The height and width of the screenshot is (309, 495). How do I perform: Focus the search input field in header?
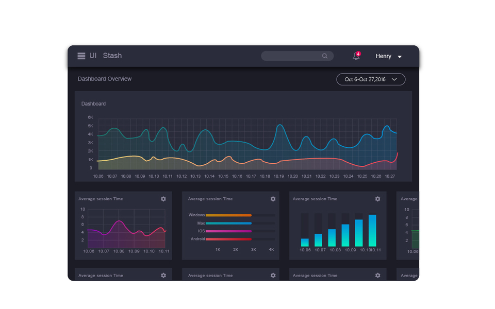[297, 56]
